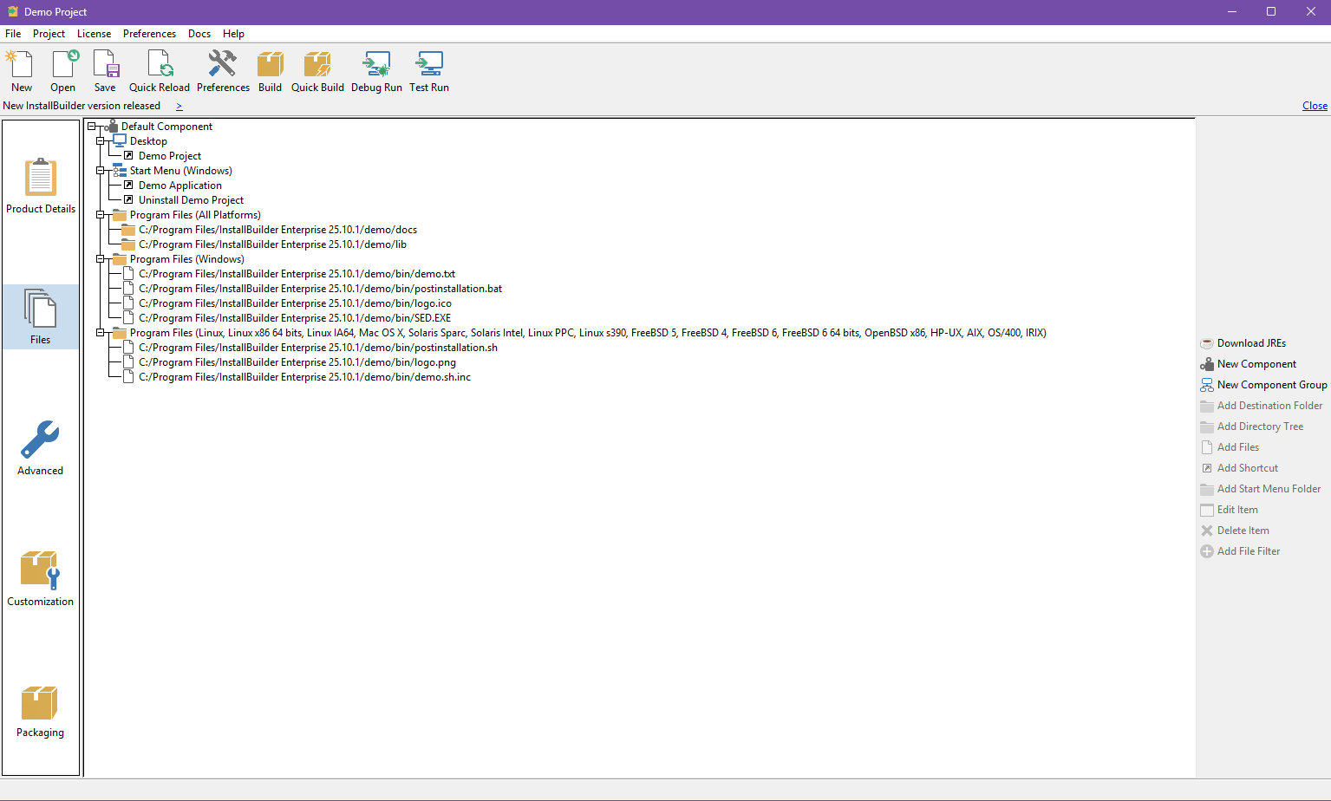Collapse Program Files (Linux...) node

pyautogui.click(x=100, y=333)
